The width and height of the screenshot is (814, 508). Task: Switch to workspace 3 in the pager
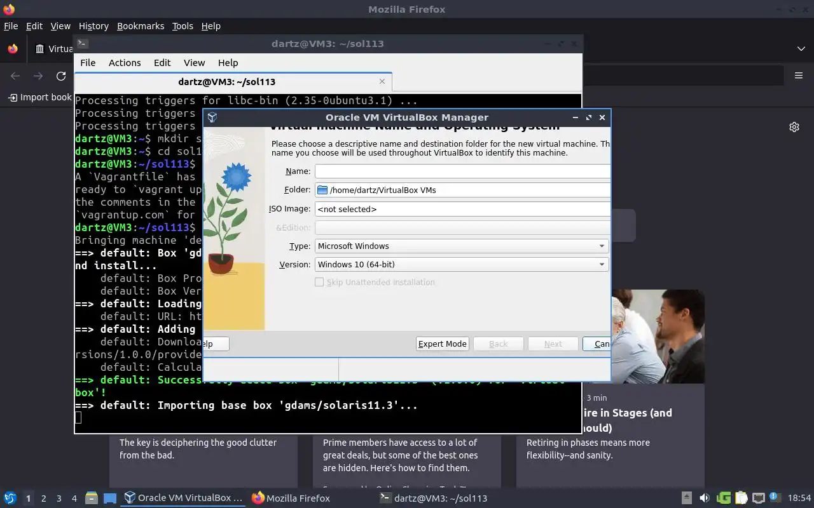click(x=59, y=498)
